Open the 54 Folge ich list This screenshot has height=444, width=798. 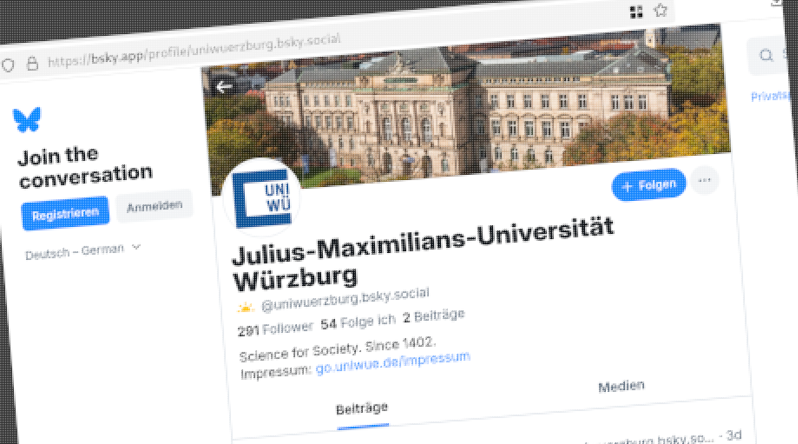pos(358,321)
